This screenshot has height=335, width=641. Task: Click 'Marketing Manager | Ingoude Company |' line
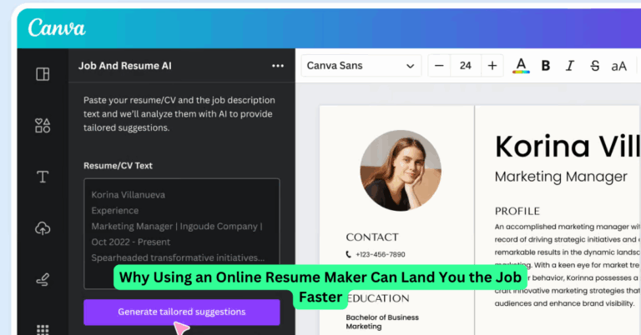[x=177, y=227]
